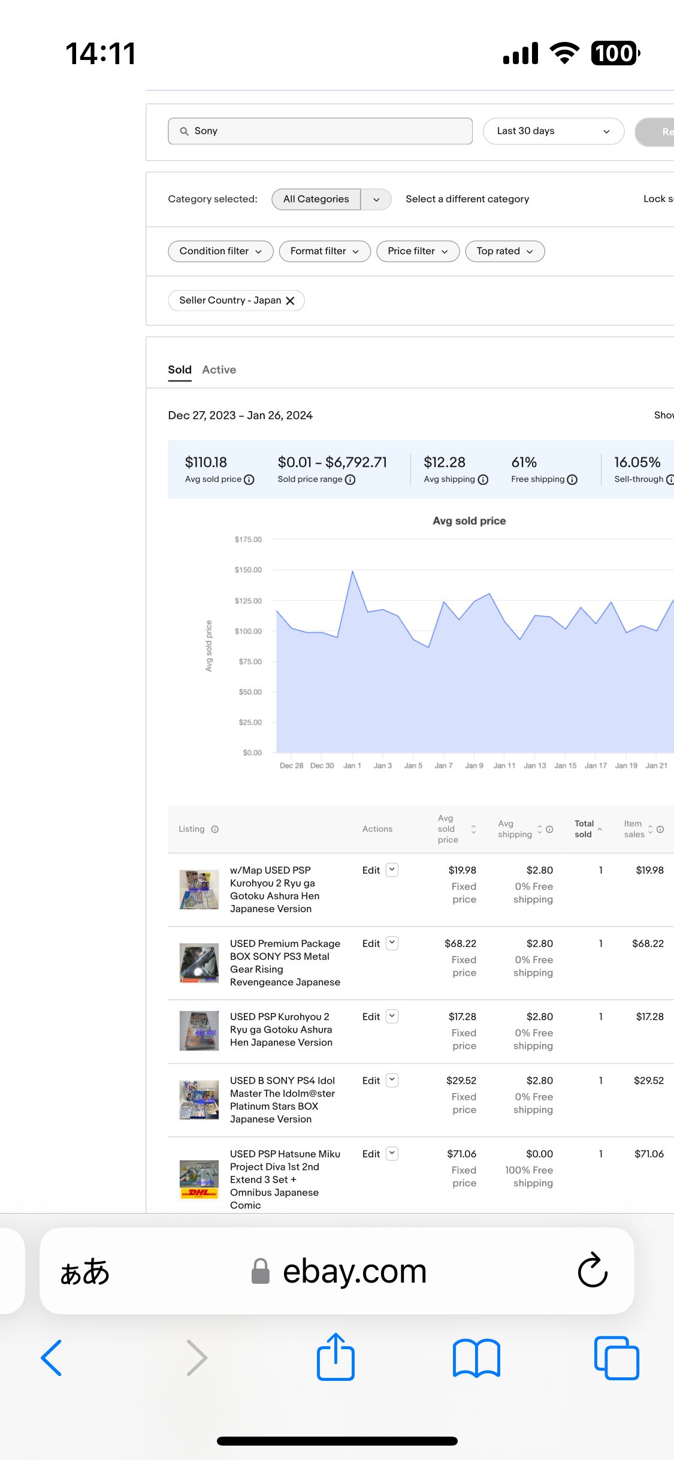The image size is (674, 1460).
Task: Click the Seller Country - Japan filter chip
Action: [x=237, y=301]
